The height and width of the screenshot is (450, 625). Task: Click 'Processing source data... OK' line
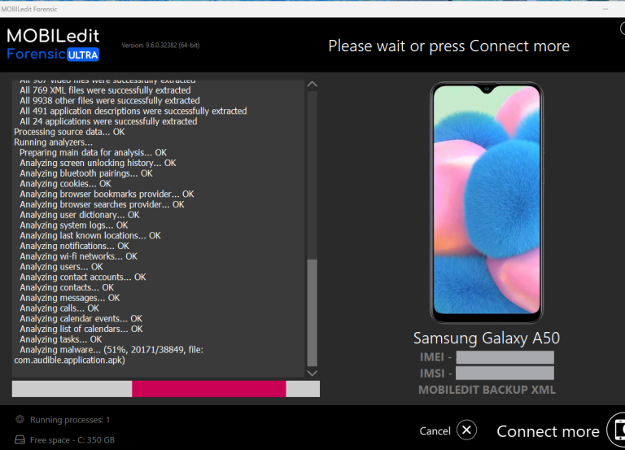69,133
